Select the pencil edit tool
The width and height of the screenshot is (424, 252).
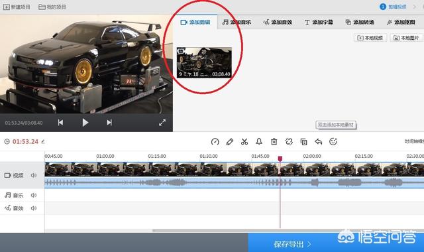(230, 141)
